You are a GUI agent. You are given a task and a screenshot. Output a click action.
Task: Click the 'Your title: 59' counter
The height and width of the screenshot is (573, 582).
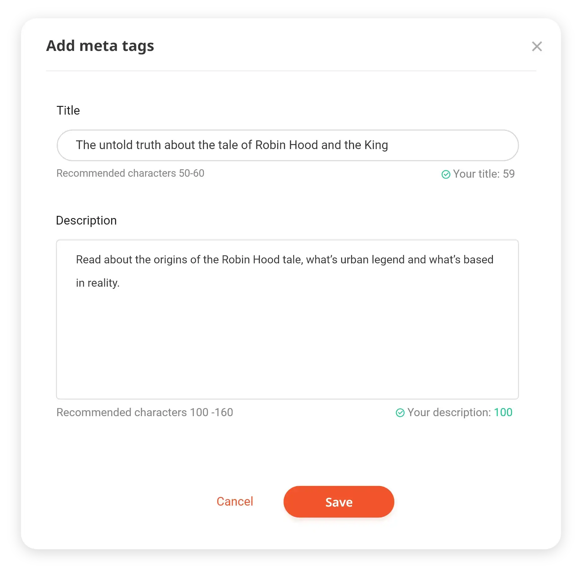point(484,174)
